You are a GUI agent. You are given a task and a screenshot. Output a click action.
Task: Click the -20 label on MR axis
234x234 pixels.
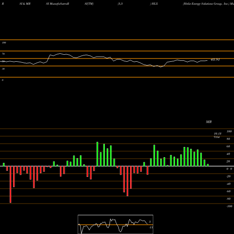point(228,176)
